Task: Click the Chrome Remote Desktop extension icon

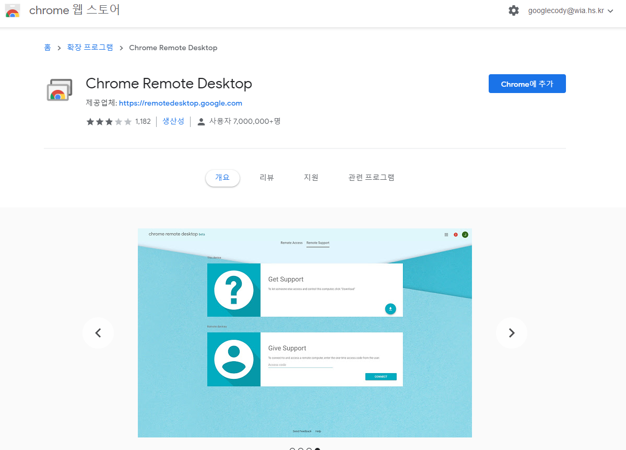Action: point(59,90)
